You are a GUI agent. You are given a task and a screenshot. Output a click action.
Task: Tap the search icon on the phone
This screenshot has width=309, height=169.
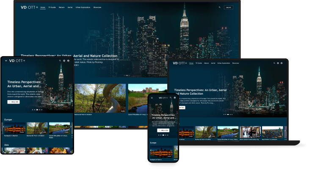[171, 98]
